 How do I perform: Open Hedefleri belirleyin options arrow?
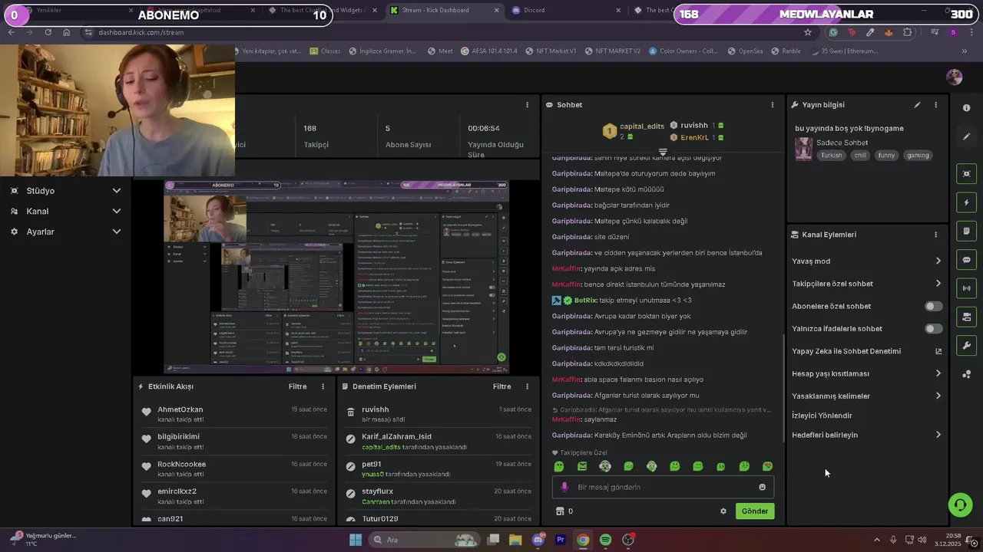(x=938, y=435)
